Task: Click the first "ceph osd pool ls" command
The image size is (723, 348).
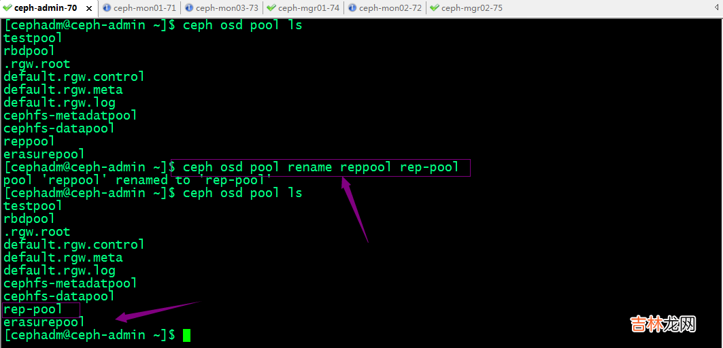Action: [x=242, y=25]
